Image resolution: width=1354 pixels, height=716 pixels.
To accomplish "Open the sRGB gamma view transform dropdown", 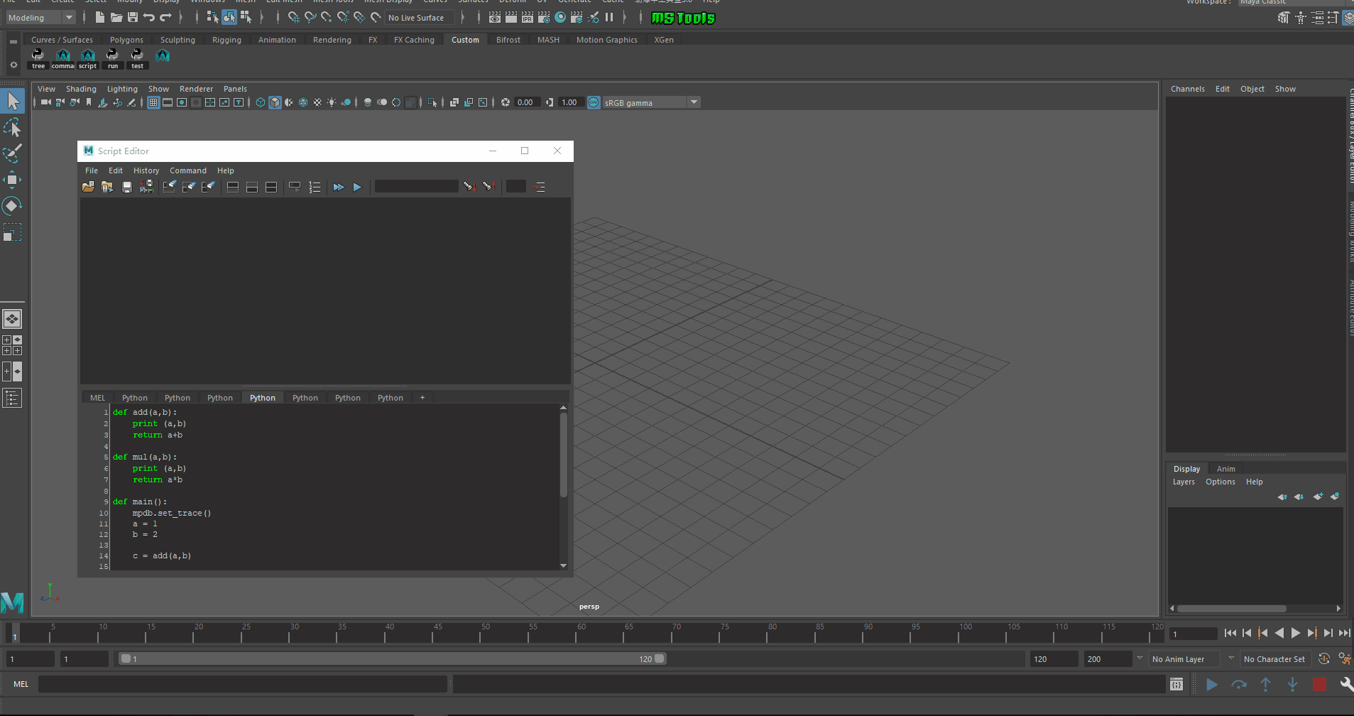I will click(x=651, y=102).
